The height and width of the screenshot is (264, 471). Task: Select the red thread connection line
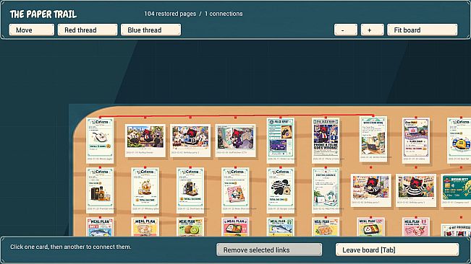pyautogui.click(x=237, y=116)
